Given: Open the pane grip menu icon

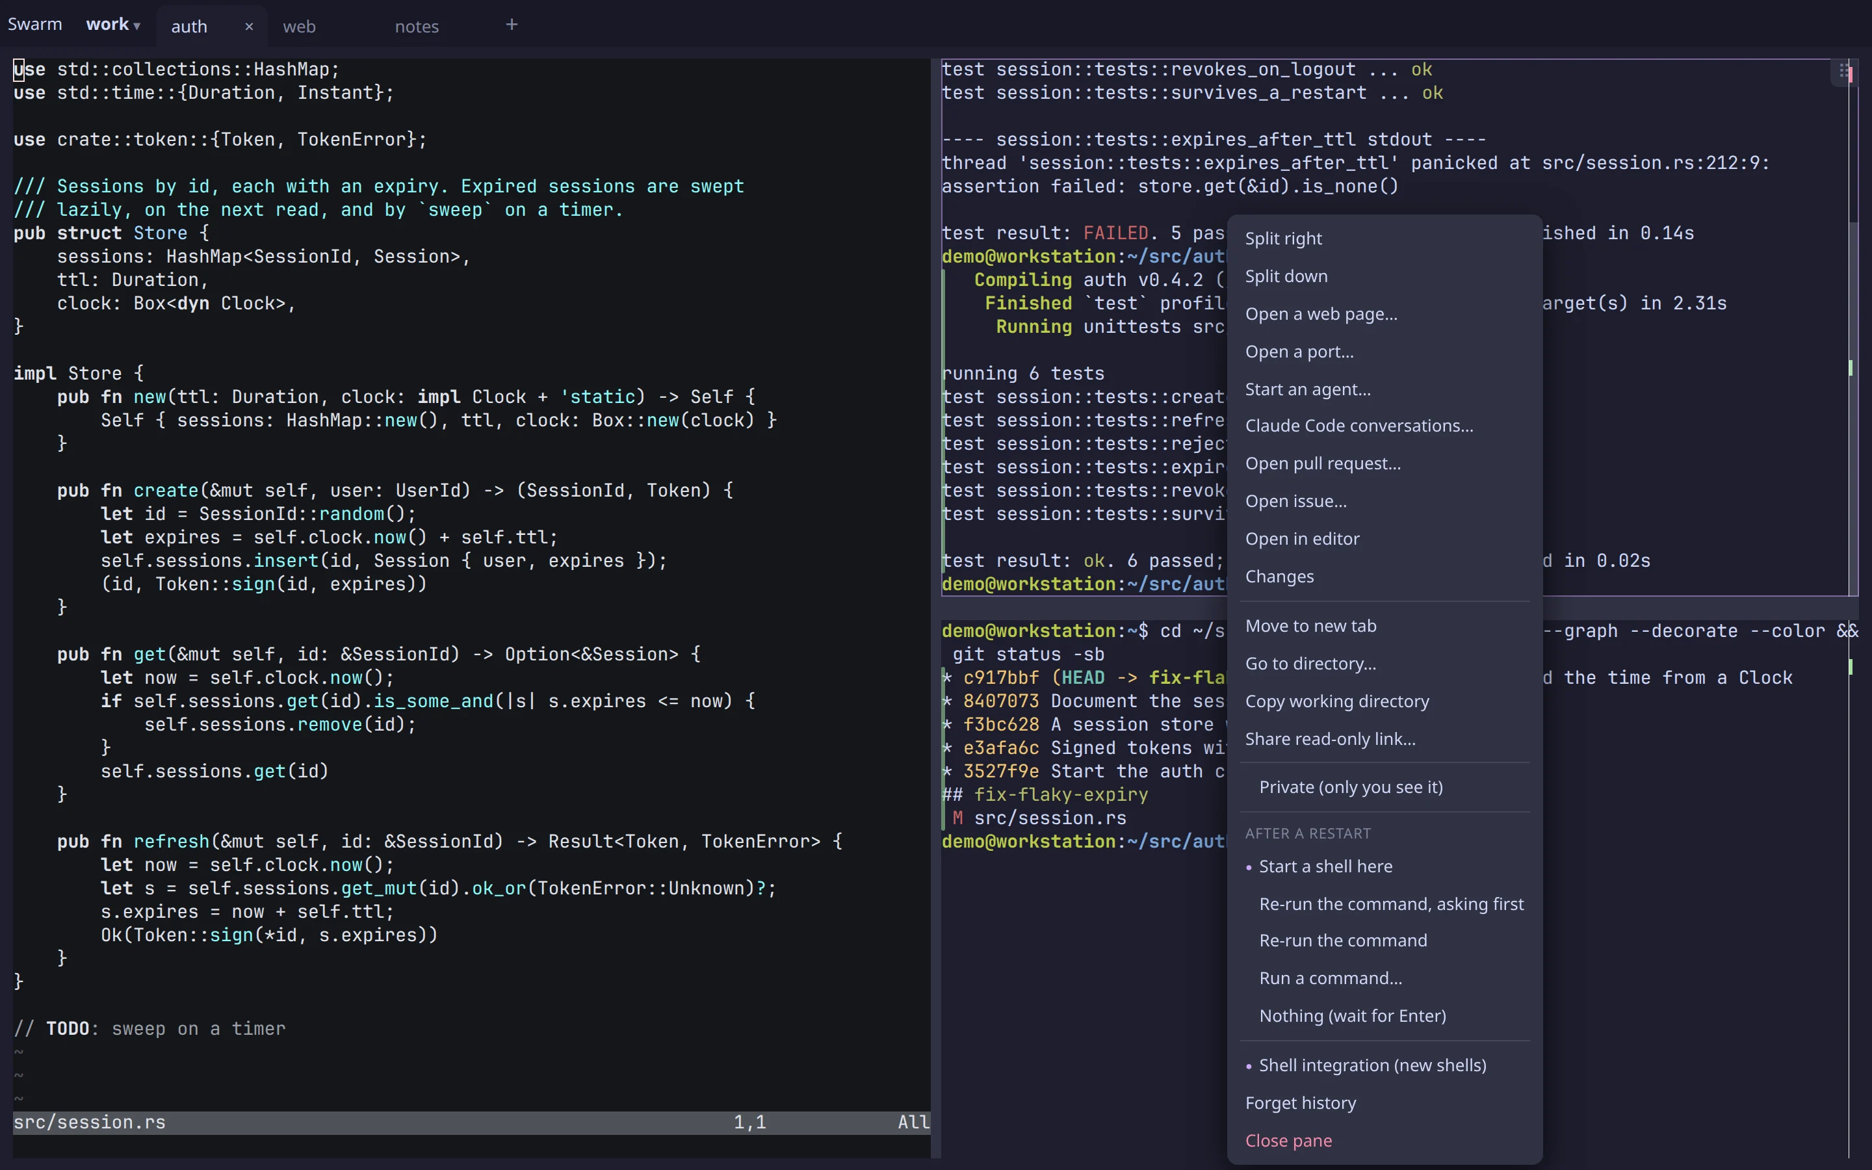Looking at the screenshot, I should point(1844,71).
